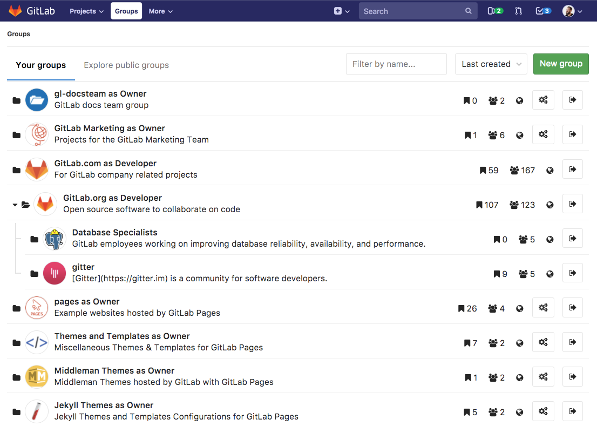Open settings for gl-docsteam group
Image resolution: width=597 pixels, height=433 pixels.
[543, 100]
